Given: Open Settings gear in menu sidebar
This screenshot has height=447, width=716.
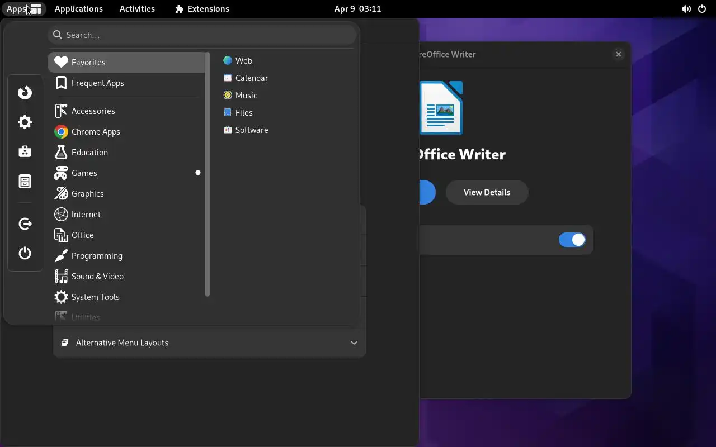Looking at the screenshot, I should [x=25, y=122].
